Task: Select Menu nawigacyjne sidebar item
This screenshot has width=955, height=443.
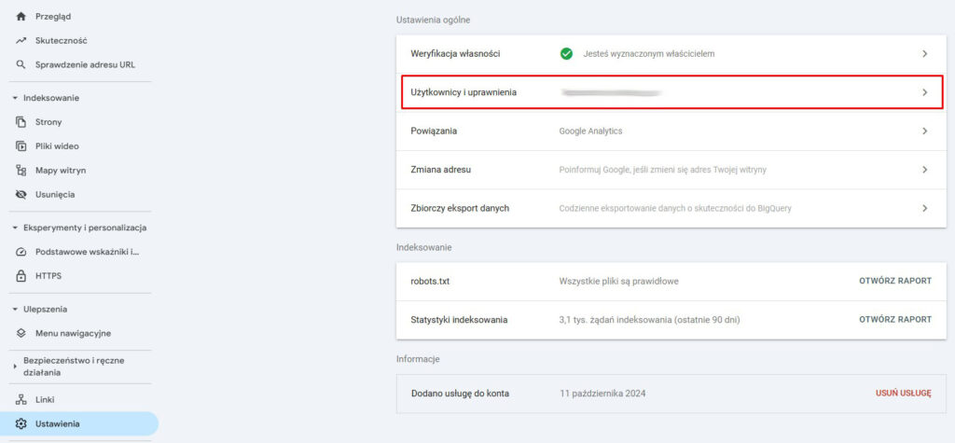Action: pos(73,334)
